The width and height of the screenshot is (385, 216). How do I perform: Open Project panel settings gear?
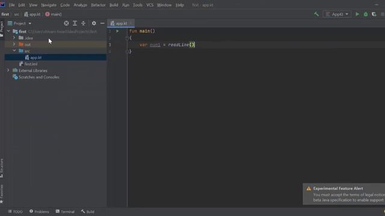coord(94,23)
